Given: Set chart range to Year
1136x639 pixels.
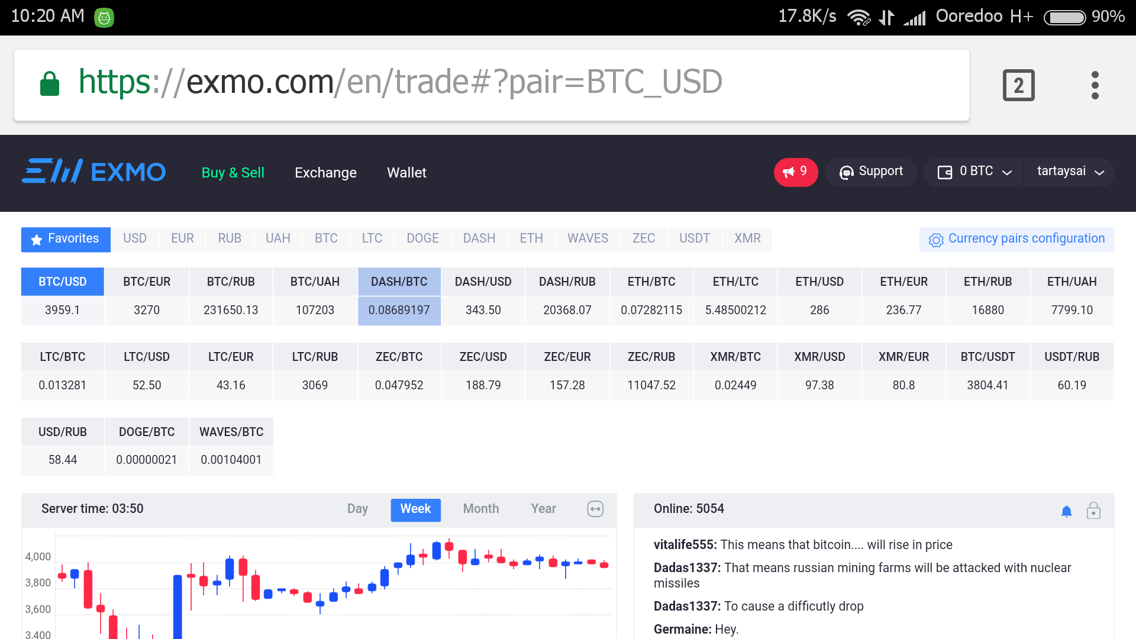Looking at the screenshot, I should [543, 509].
